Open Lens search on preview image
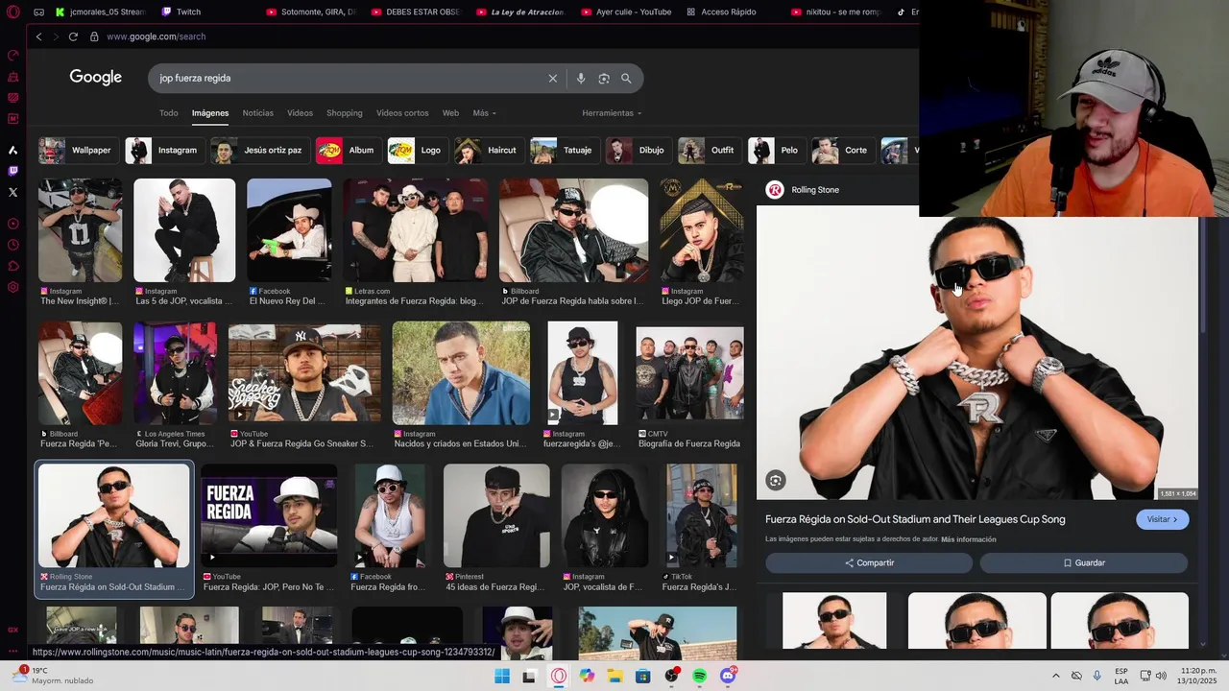1229x691 pixels. 776,481
